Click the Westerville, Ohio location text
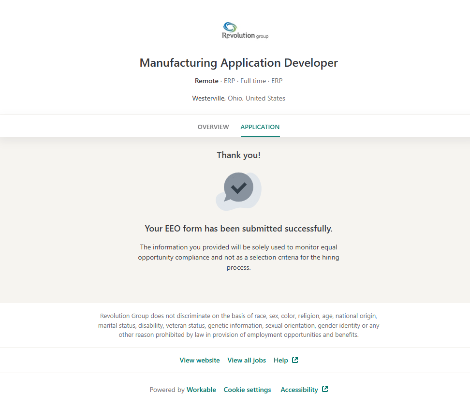 tap(238, 99)
